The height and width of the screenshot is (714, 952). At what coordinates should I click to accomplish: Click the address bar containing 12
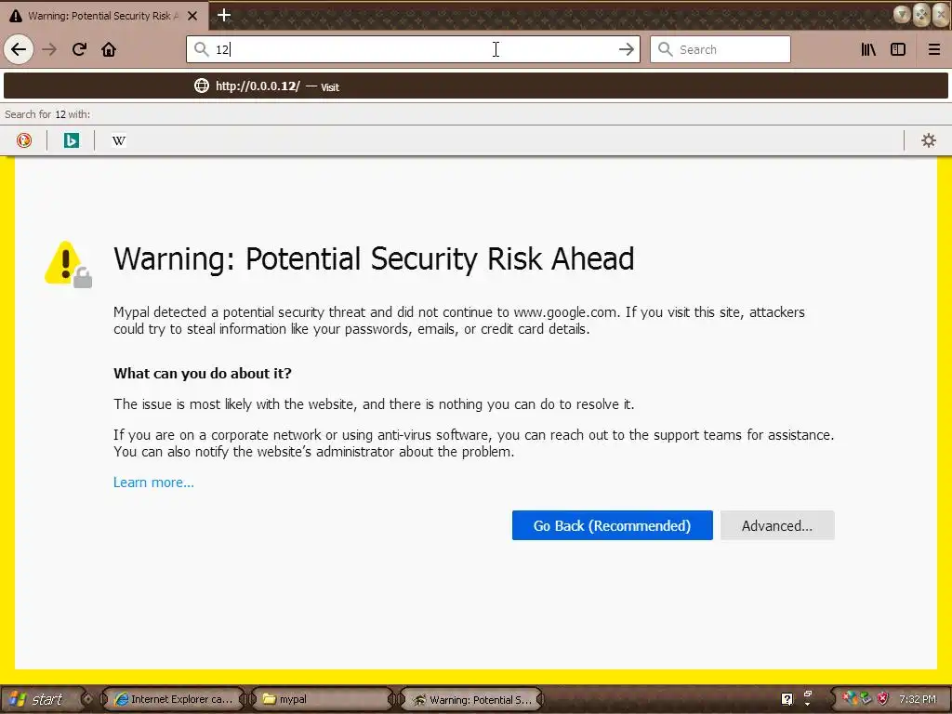pyautogui.click(x=413, y=49)
